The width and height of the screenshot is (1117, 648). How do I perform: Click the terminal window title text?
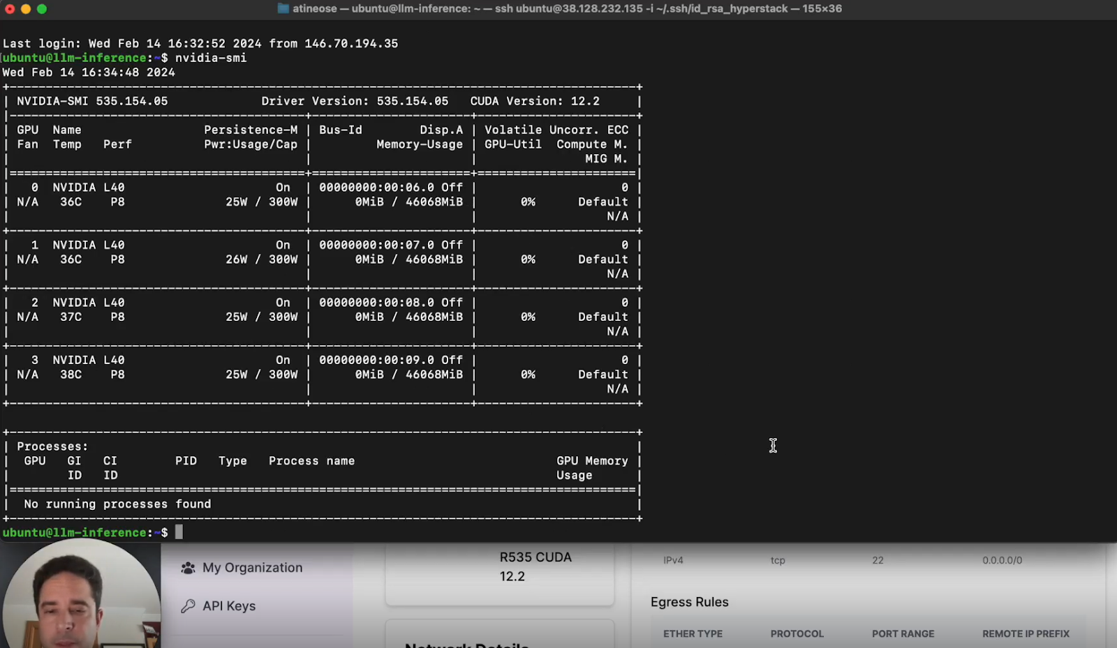point(567,8)
